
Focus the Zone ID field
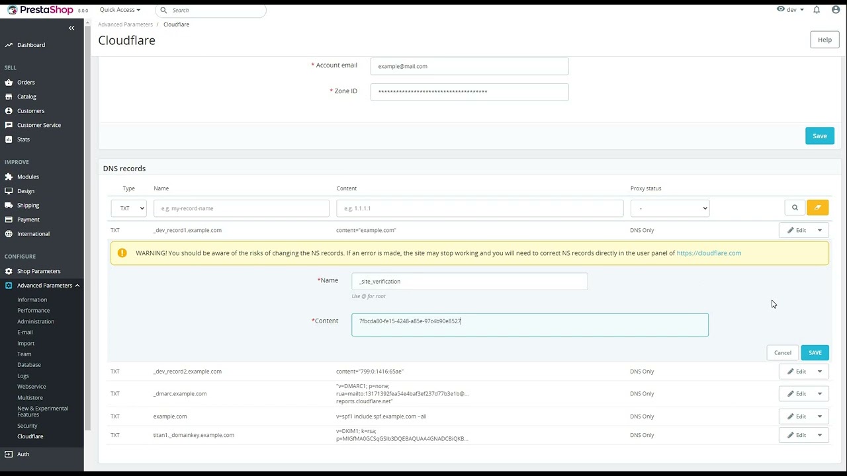[469, 92]
